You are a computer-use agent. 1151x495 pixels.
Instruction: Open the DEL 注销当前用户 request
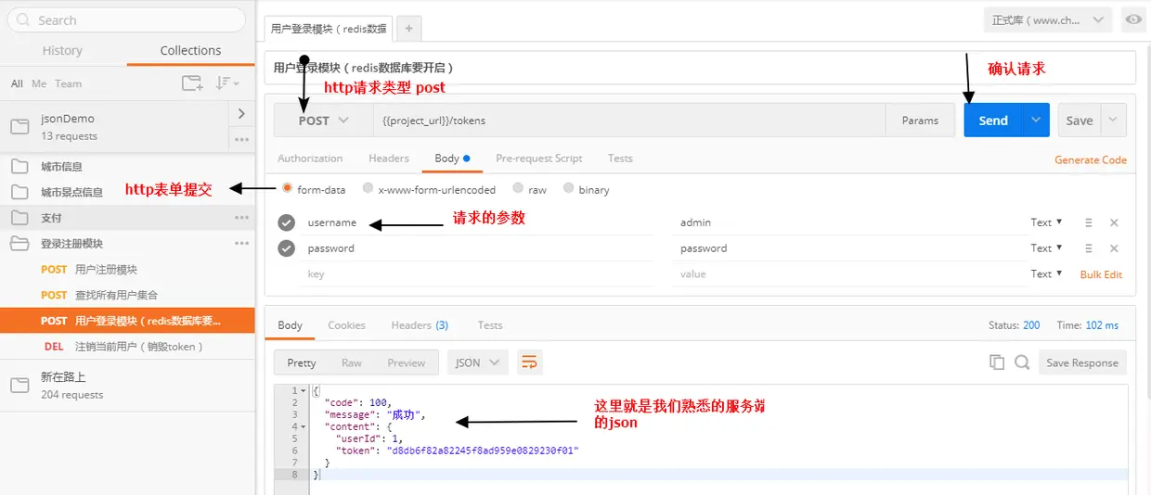(x=127, y=347)
